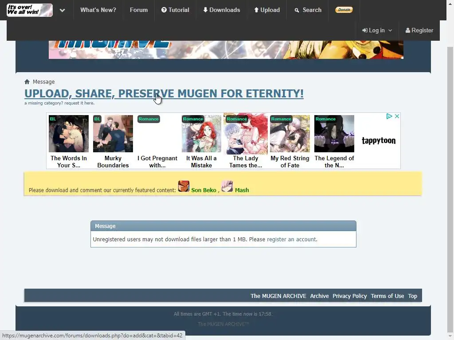Viewport: 454px width, 340px height.
Task: Click the 'Message' box header
Action: (x=223, y=226)
